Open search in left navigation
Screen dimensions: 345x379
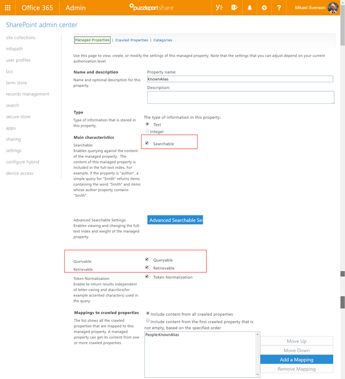[x=13, y=106]
